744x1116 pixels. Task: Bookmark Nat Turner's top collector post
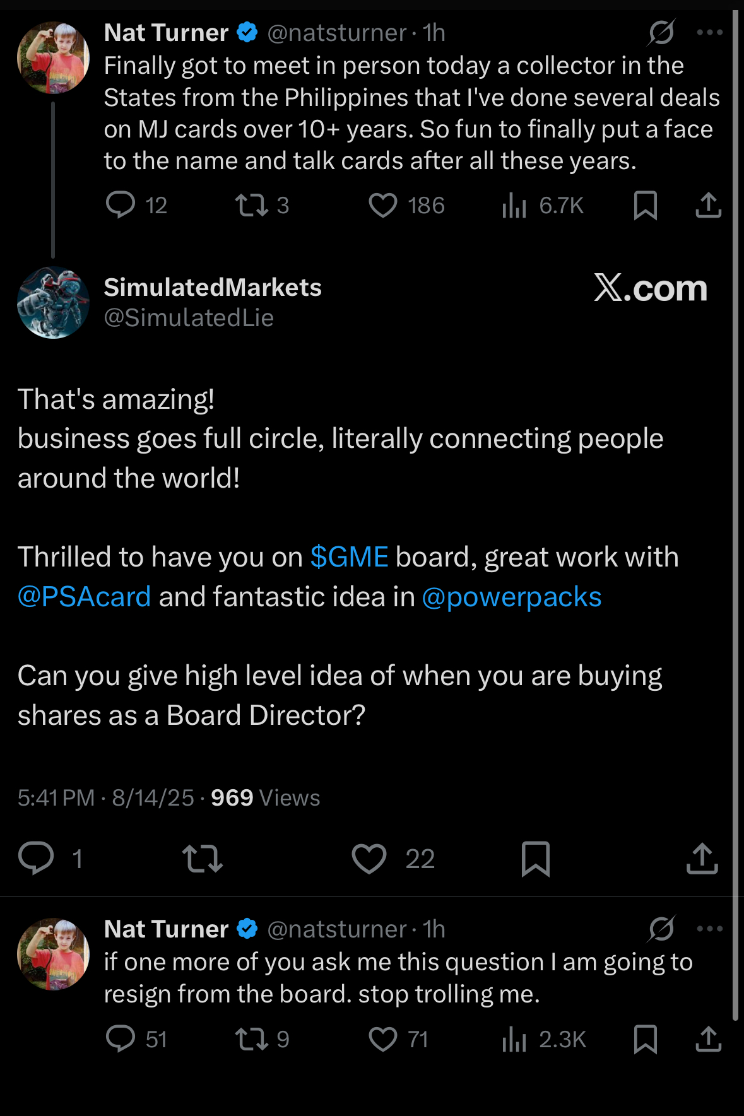point(645,206)
